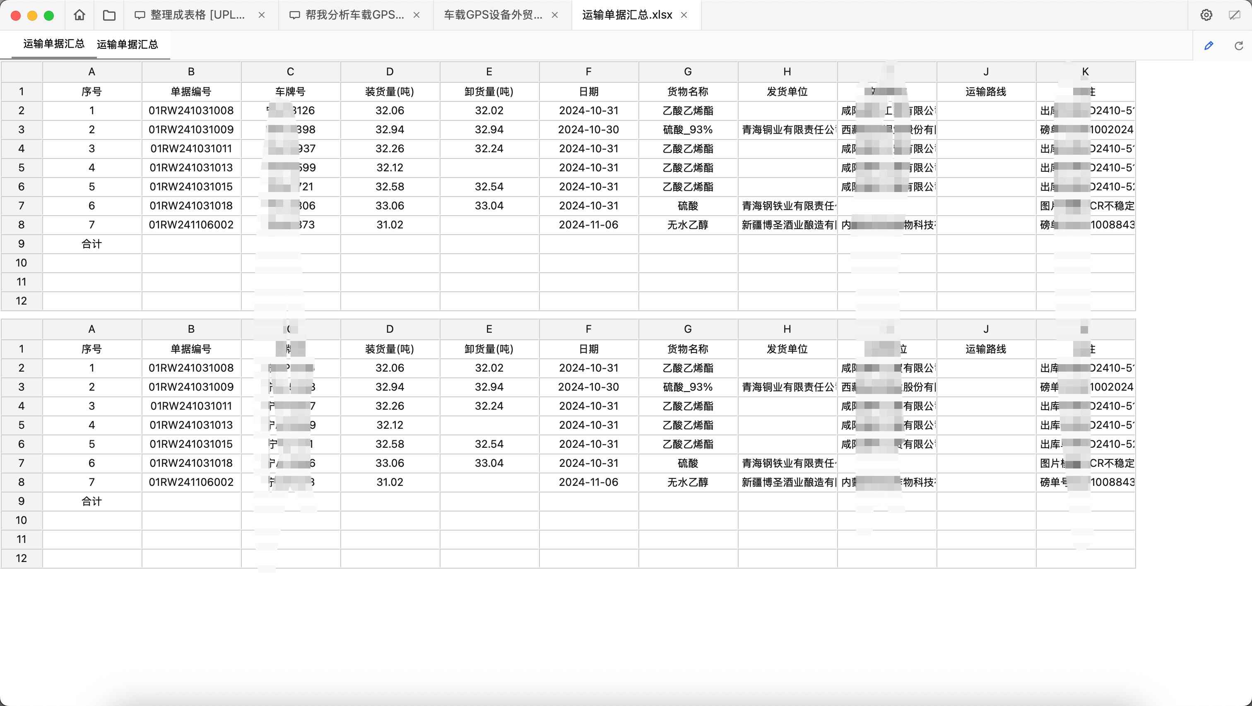This screenshot has height=706, width=1252.
Task: Click 合计 cell in bottom table
Action: pos(92,502)
